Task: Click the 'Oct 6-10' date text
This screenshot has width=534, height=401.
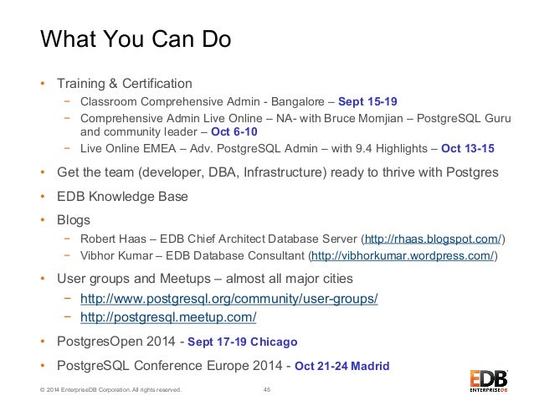Action: pyautogui.click(x=234, y=131)
